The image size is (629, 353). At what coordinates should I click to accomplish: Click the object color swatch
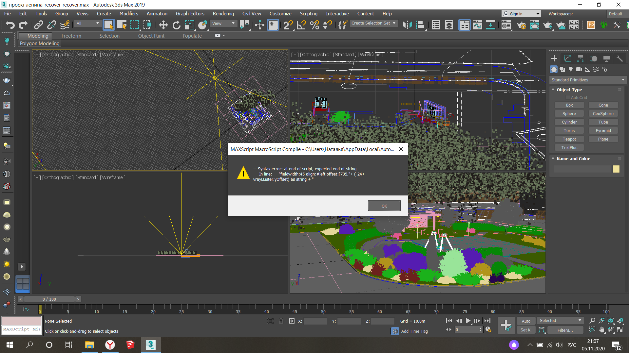(616, 169)
